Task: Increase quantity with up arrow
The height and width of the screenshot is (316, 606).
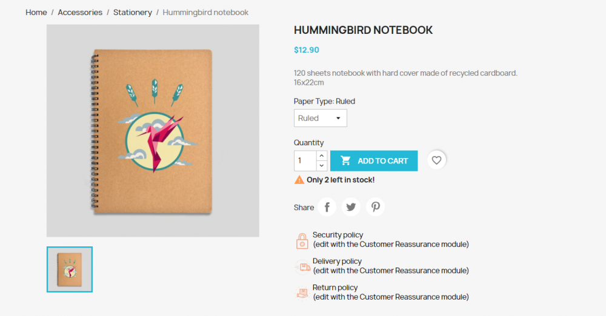Action: [x=322, y=156]
